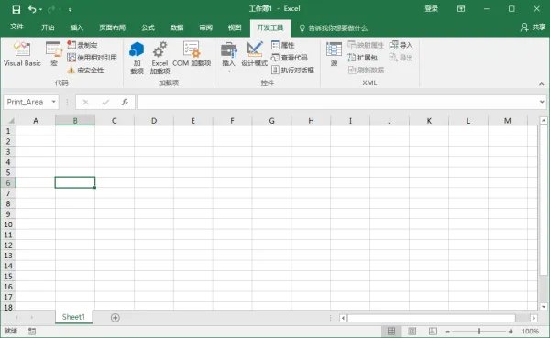The image size is (550, 338).
Task: Open Excel Add-ins (Excel 加载项)
Action: (159, 58)
